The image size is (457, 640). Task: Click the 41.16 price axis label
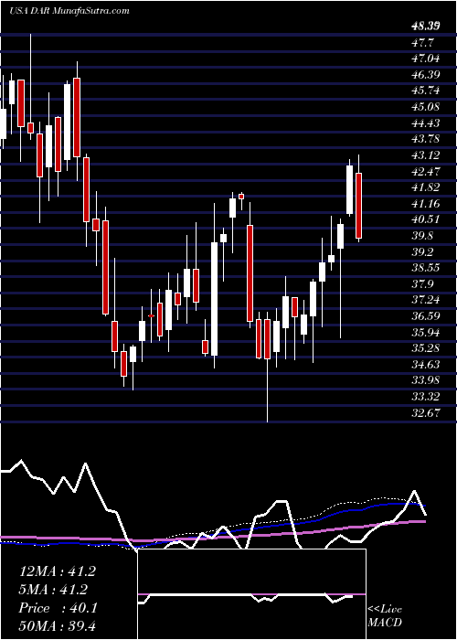pos(426,204)
